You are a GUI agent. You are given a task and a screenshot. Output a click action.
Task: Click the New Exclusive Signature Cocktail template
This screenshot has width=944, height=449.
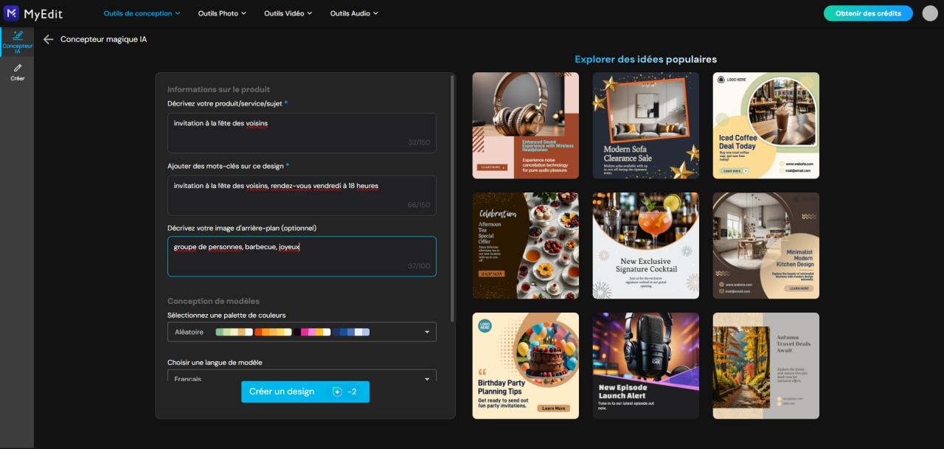click(645, 245)
